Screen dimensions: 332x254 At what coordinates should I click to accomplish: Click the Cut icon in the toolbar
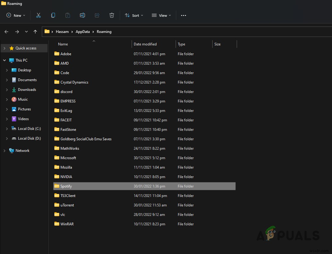(38, 15)
